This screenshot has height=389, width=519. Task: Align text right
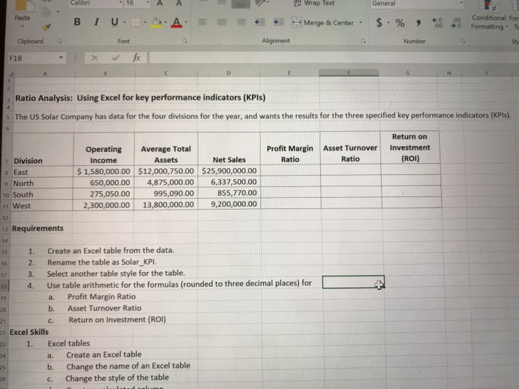click(241, 22)
